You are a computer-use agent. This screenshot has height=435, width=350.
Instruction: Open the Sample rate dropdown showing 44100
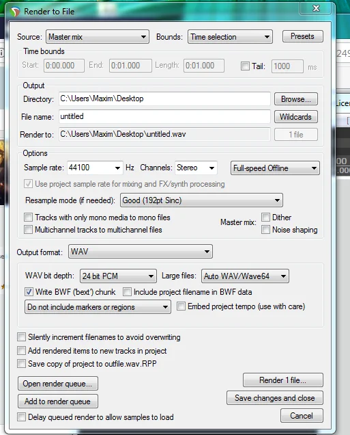(95, 168)
